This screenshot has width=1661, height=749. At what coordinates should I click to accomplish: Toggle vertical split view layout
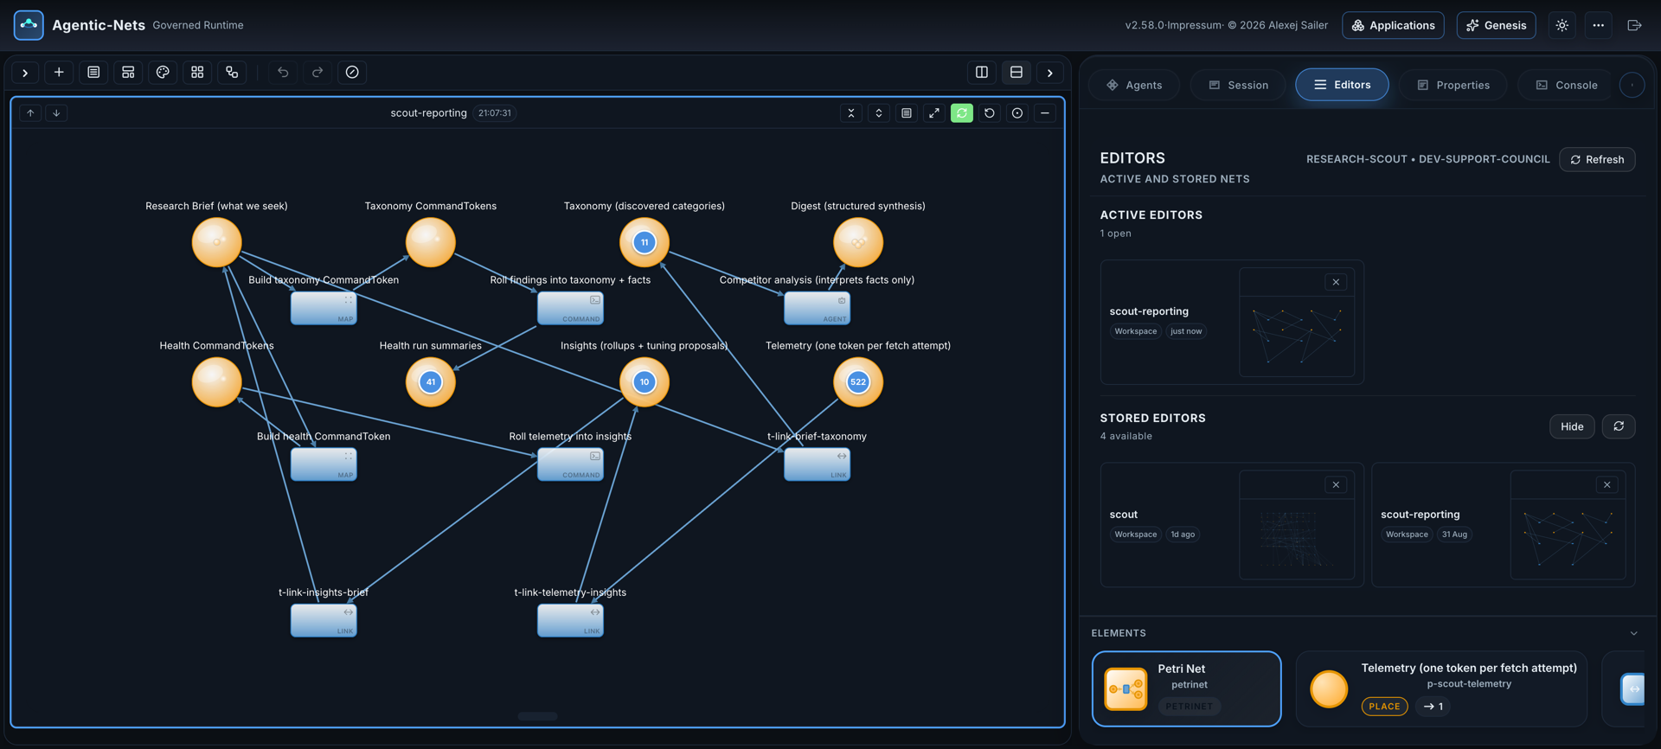[x=982, y=73]
